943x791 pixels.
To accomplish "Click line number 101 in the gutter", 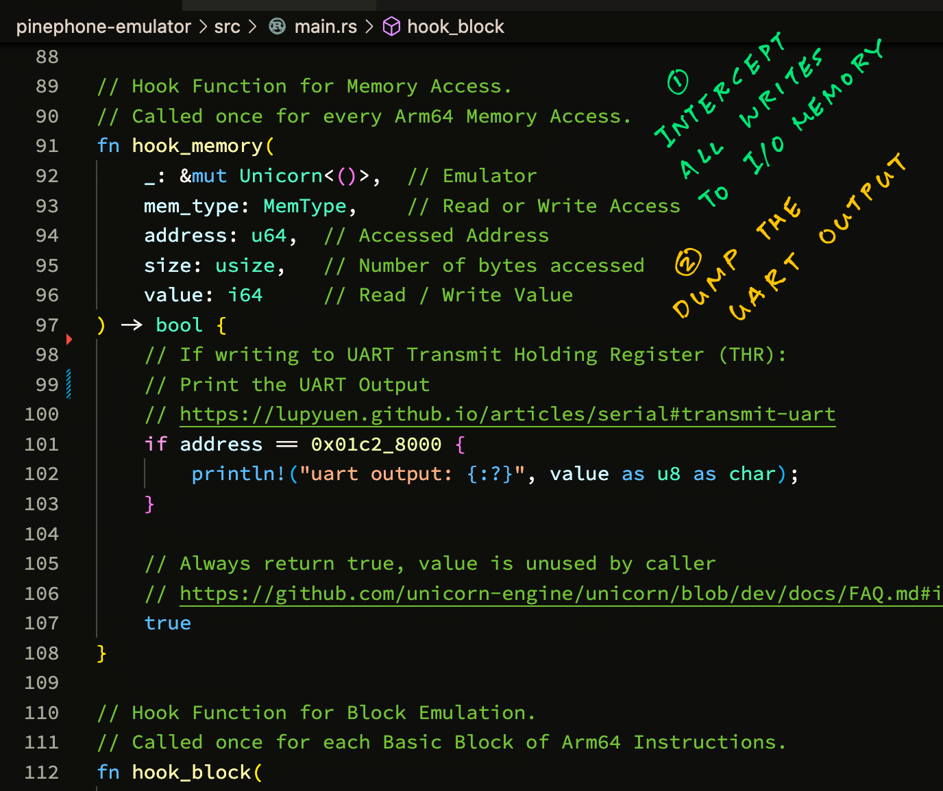I will pos(42,444).
